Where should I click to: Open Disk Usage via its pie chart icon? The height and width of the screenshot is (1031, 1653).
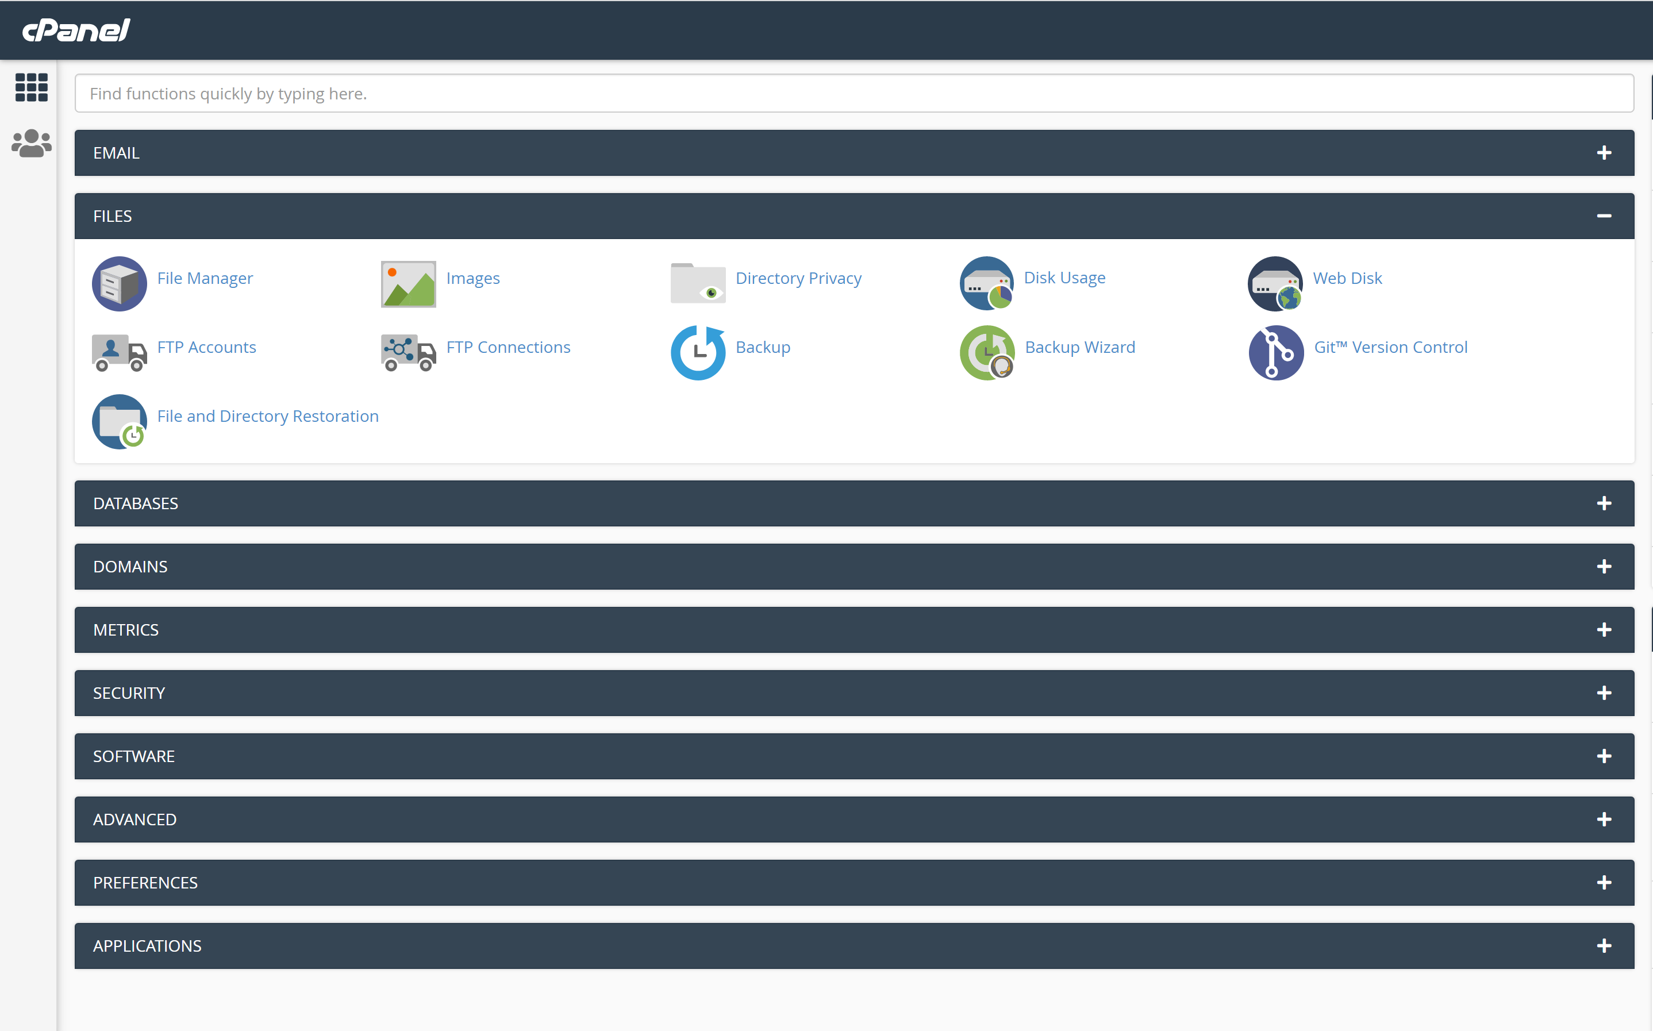986,284
